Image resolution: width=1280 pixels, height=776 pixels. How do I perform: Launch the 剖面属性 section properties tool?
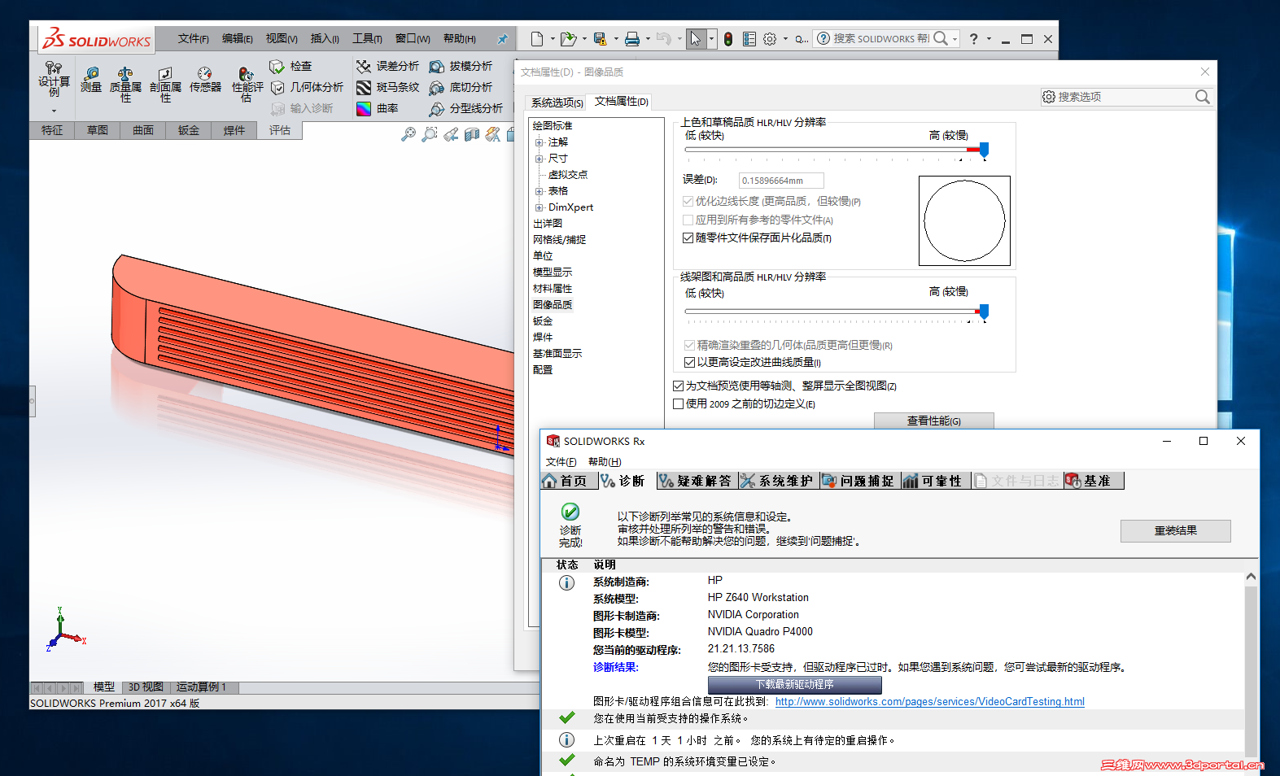coord(165,85)
